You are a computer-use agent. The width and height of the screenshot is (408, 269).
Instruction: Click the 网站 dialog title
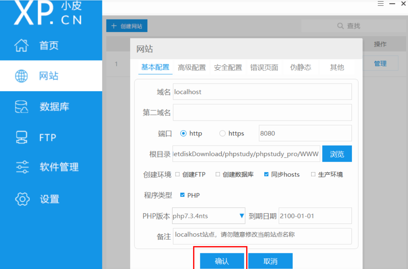(x=145, y=49)
